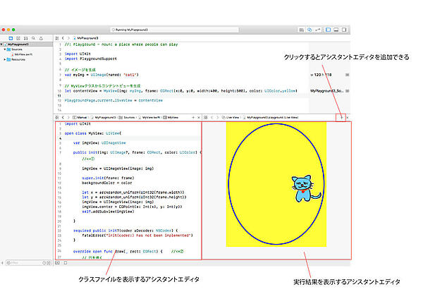Add assistant editor from Live View bar
The width and height of the screenshot is (423, 299).
coord(341,117)
